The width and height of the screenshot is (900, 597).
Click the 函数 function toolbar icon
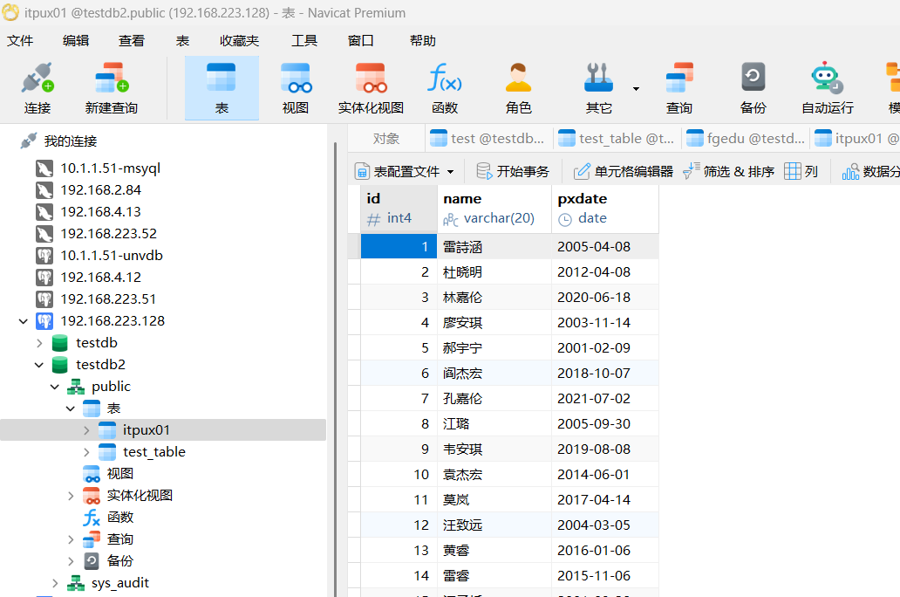coord(445,88)
